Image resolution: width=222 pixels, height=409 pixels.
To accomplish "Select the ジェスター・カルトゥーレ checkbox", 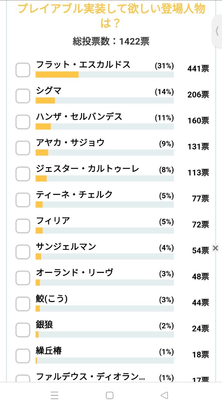I will coord(23,174).
